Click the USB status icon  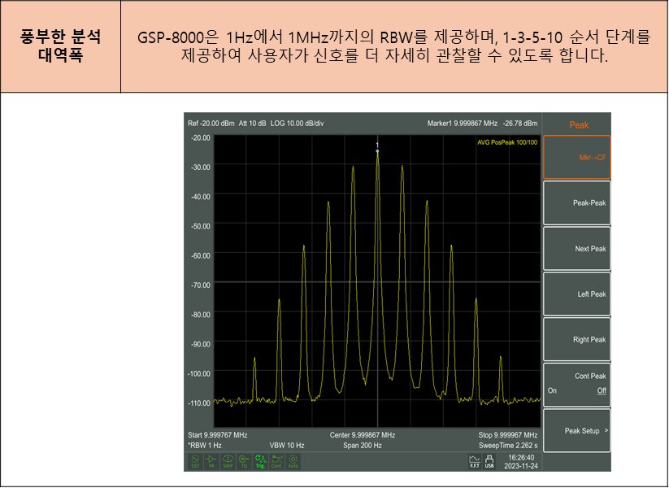pos(489,461)
